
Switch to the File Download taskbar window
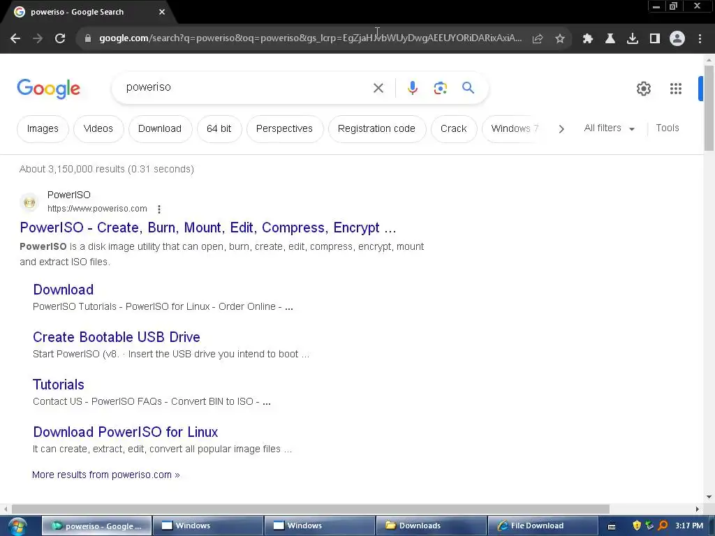pos(543,526)
